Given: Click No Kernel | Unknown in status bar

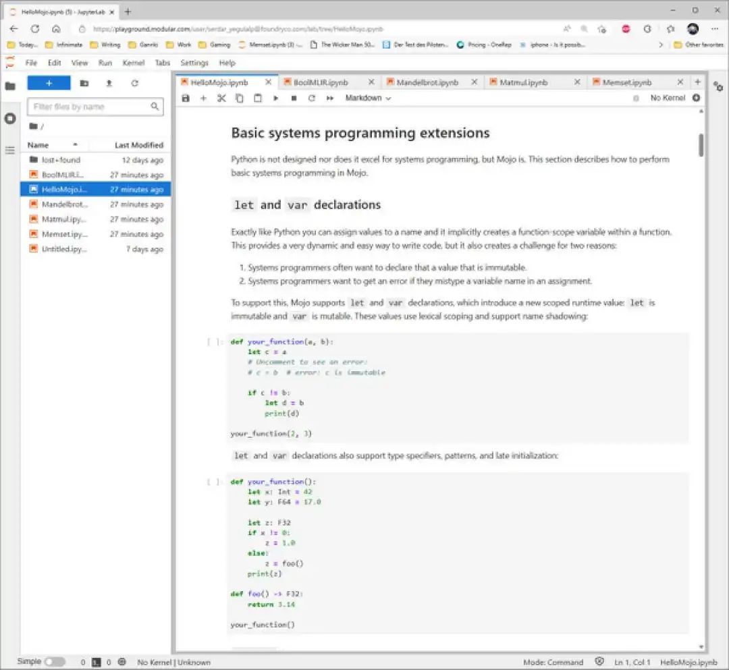Looking at the screenshot, I should tap(174, 662).
